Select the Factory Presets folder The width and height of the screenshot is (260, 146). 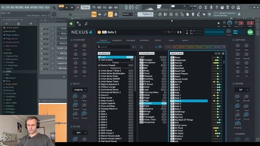coord(115,65)
